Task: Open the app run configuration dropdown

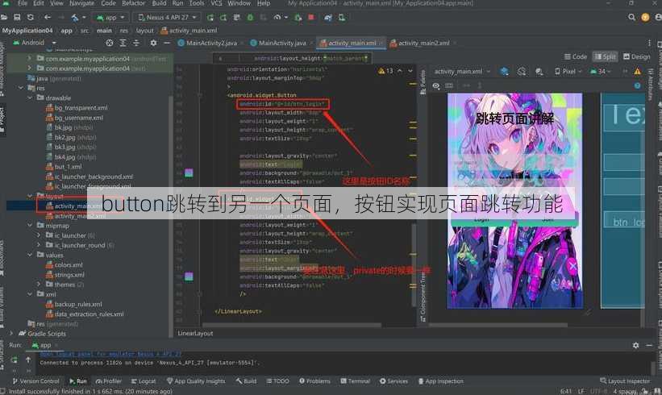Action: 110,17
